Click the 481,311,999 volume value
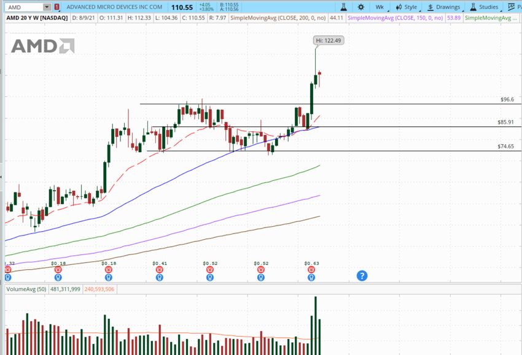 tap(65, 289)
